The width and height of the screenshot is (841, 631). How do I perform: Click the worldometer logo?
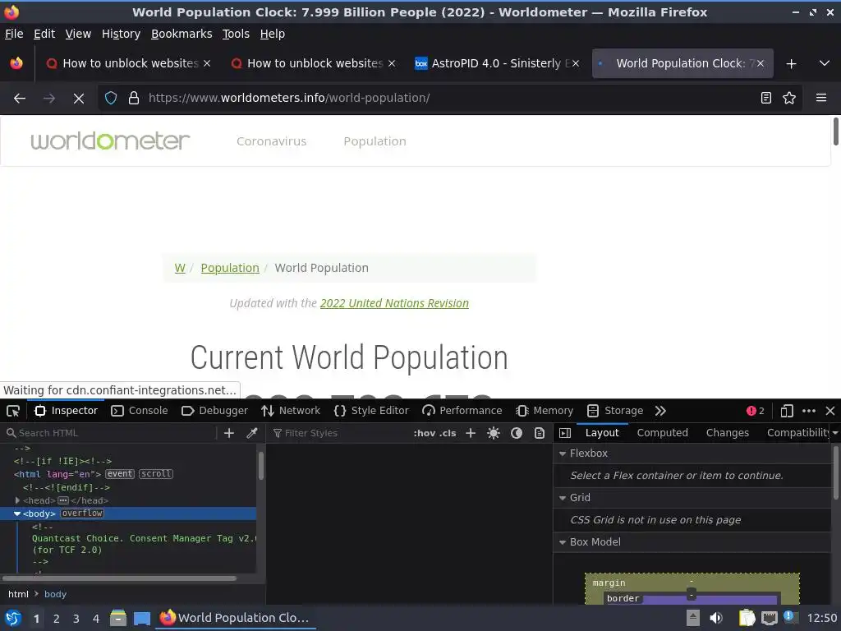[110, 141]
